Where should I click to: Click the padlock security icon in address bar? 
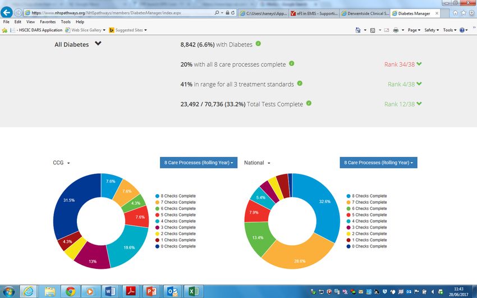[227, 13]
